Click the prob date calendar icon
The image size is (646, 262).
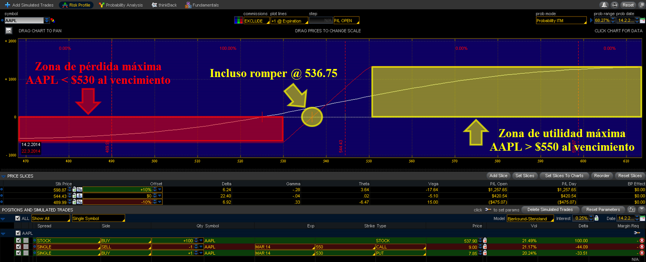pyautogui.click(x=642, y=20)
